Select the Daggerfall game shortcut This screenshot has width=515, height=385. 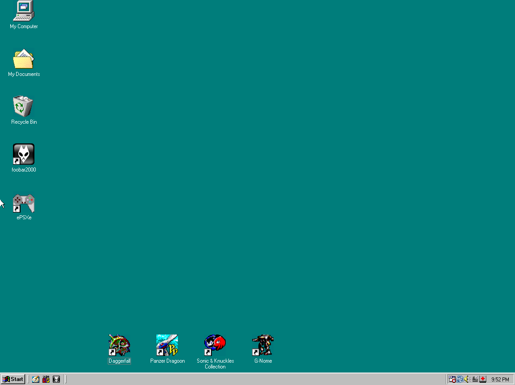pyautogui.click(x=119, y=345)
